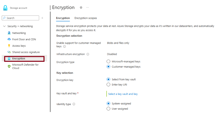
Task: Select Microsoft-managed keys option
Action: pyautogui.click(x=108, y=61)
